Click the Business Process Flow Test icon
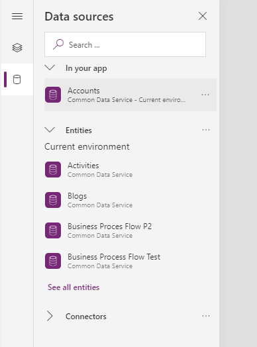 53,261
